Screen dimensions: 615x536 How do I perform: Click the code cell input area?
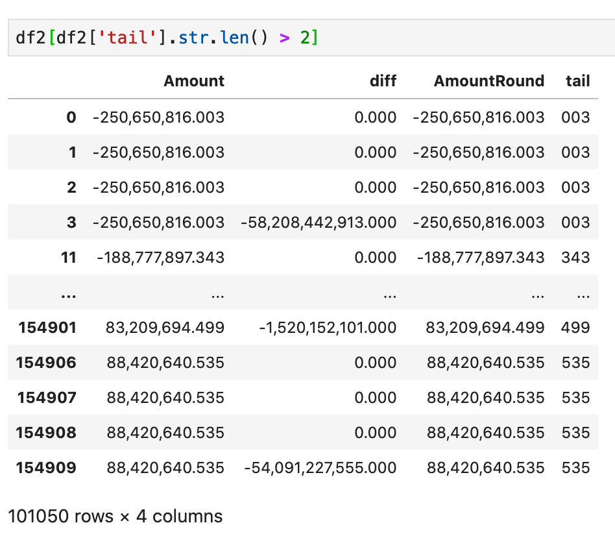point(311,38)
